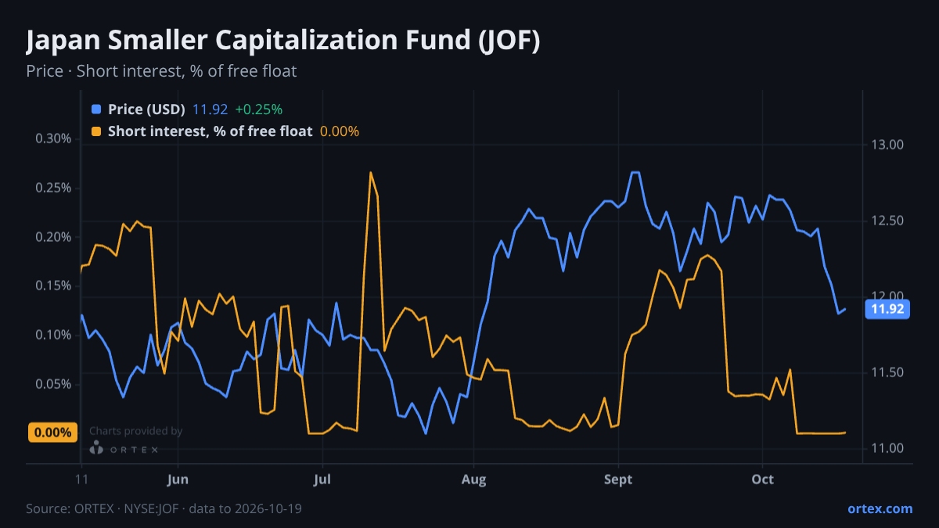Click the legend short interest 0.00% value
The image size is (939, 528).
(340, 131)
